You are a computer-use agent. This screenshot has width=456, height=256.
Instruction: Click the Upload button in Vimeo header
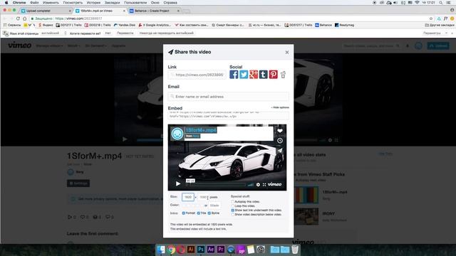(x=438, y=46)
